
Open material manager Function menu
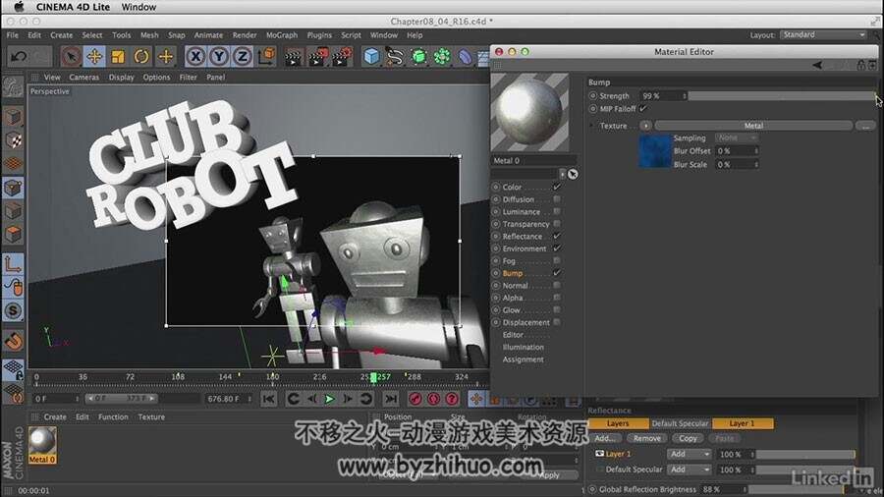113,417
